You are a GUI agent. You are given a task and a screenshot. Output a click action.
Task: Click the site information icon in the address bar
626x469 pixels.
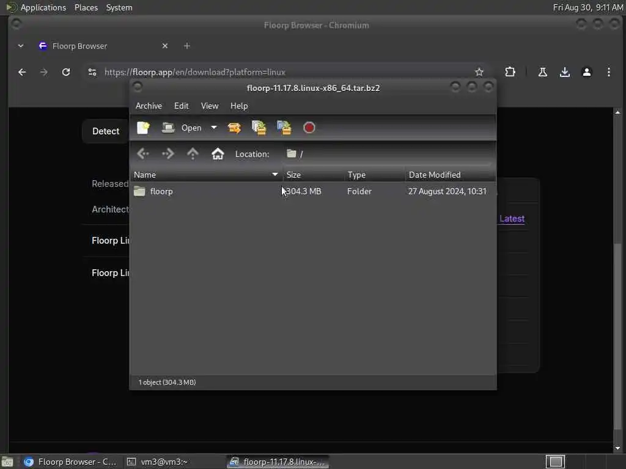click(92, 72)
